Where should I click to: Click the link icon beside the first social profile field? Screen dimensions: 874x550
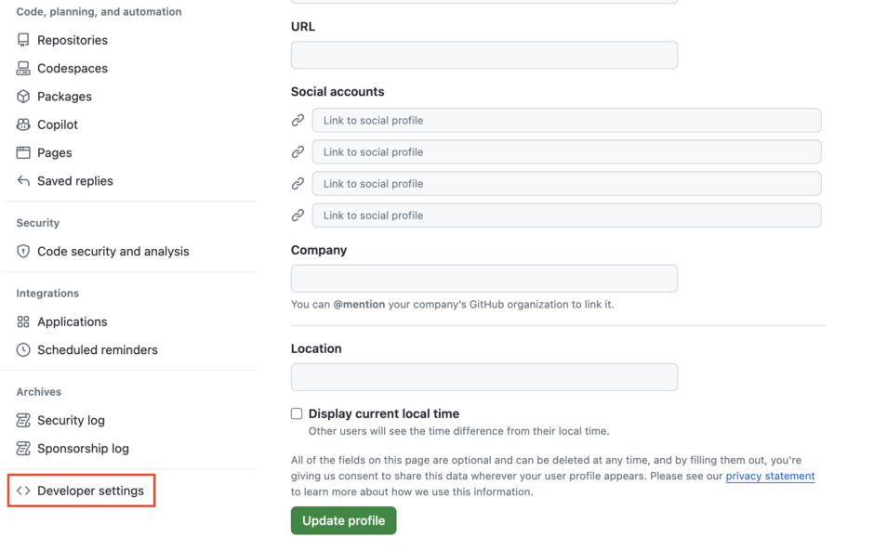point(298,120)
